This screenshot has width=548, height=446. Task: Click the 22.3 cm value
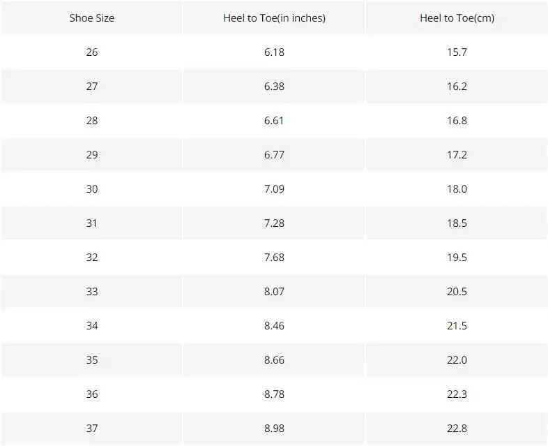(x=457, y=394)
